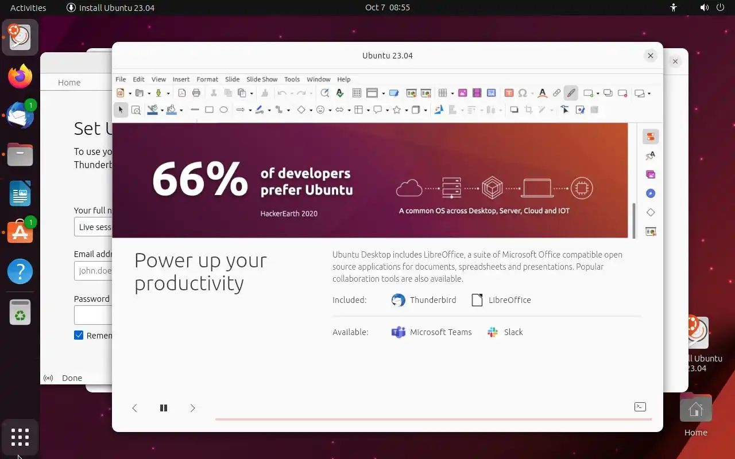The width and height of the screenshot is (735, 459).
Task: Click the Fontwork text toolbar icon
Action: coord(542,93)
